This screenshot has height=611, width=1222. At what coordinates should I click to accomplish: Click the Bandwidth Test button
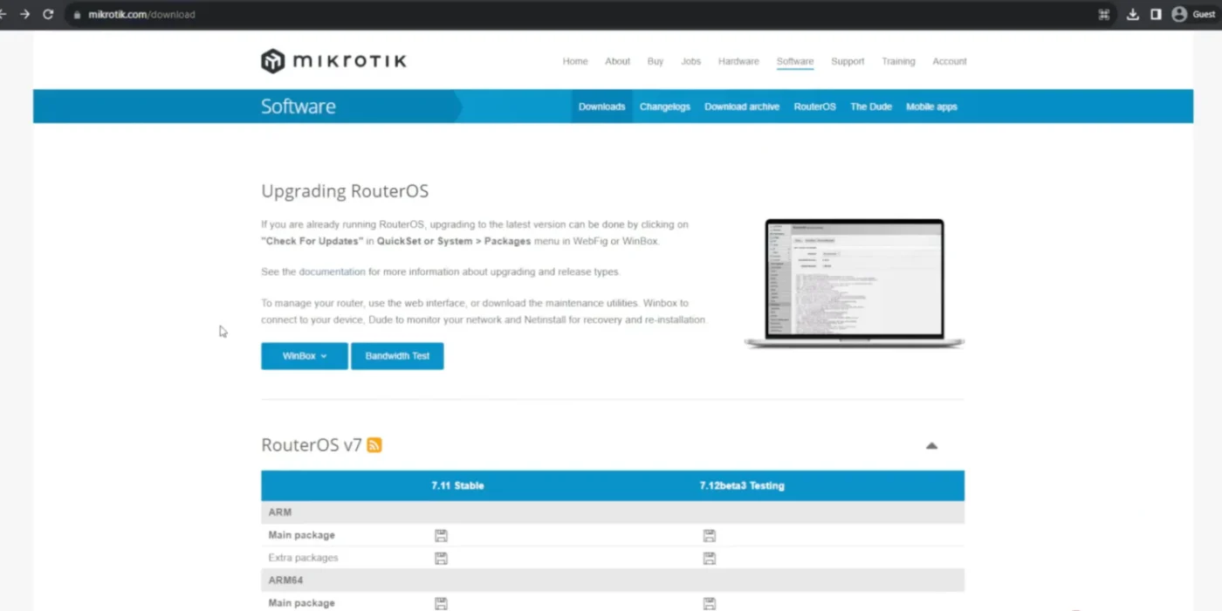pos(397,356)
